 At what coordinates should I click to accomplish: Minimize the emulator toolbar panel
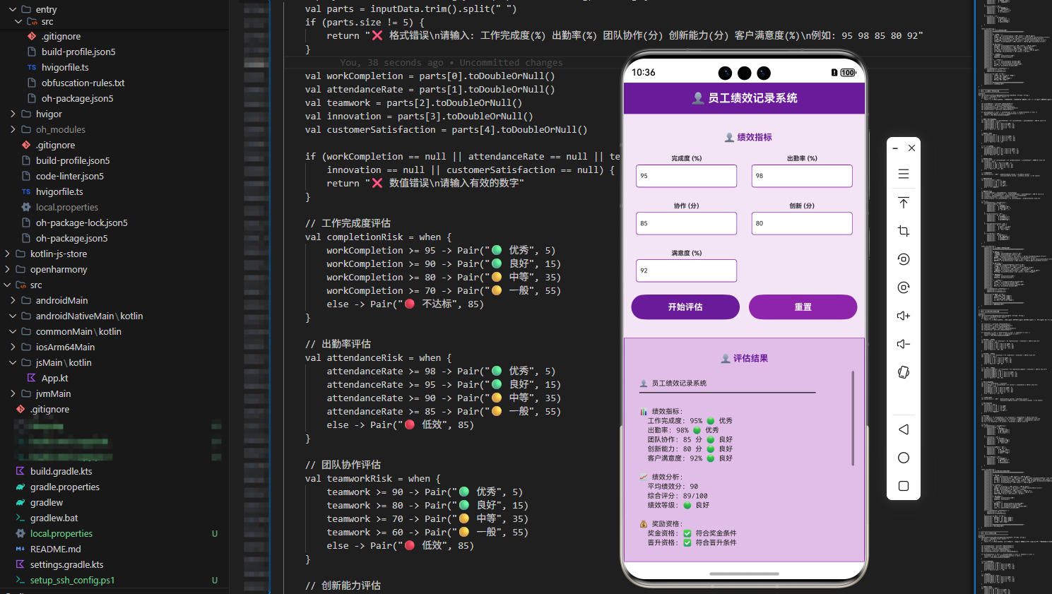pos(895,148)
